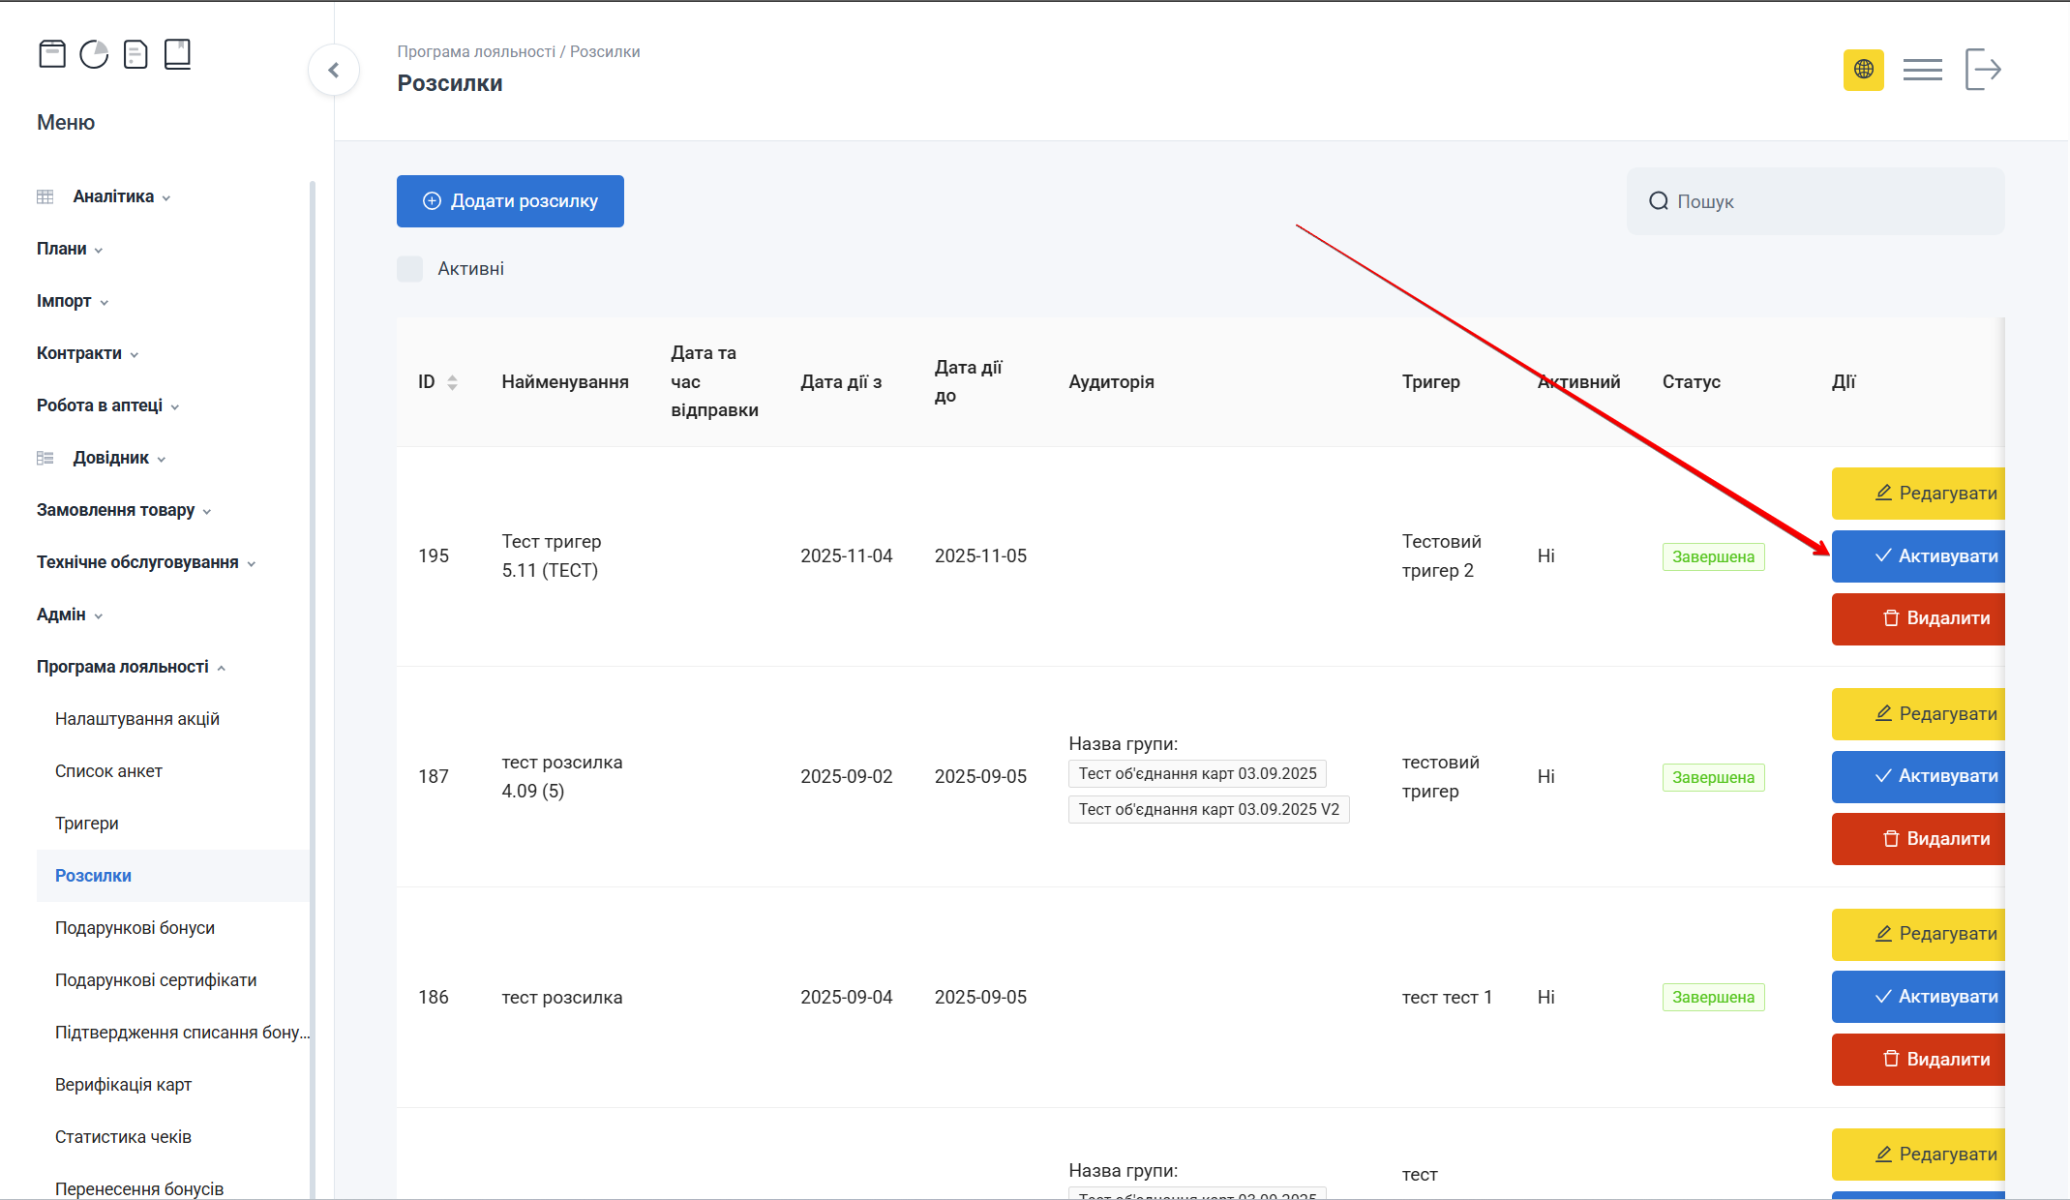
Task: Click the Додати розсилку button
Action: [x=510, y=201]
